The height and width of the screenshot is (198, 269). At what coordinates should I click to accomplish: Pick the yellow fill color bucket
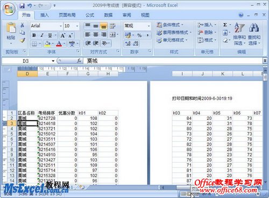47,43
